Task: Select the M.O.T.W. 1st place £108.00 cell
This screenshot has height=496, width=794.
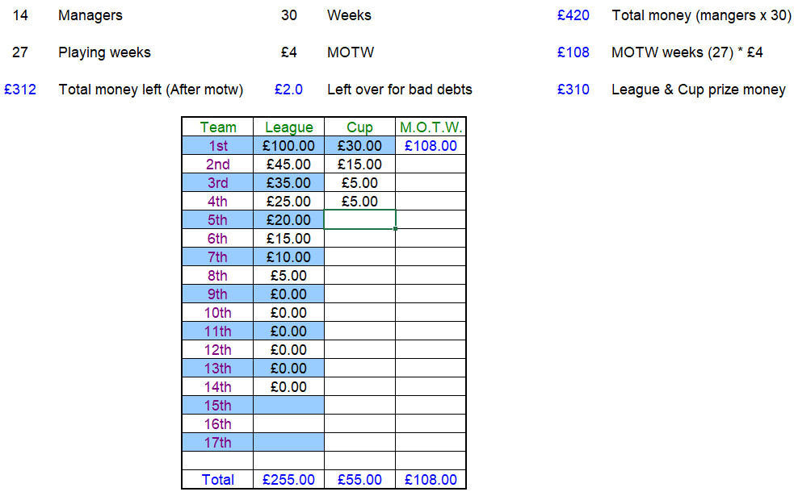Action: click(431, 146)
